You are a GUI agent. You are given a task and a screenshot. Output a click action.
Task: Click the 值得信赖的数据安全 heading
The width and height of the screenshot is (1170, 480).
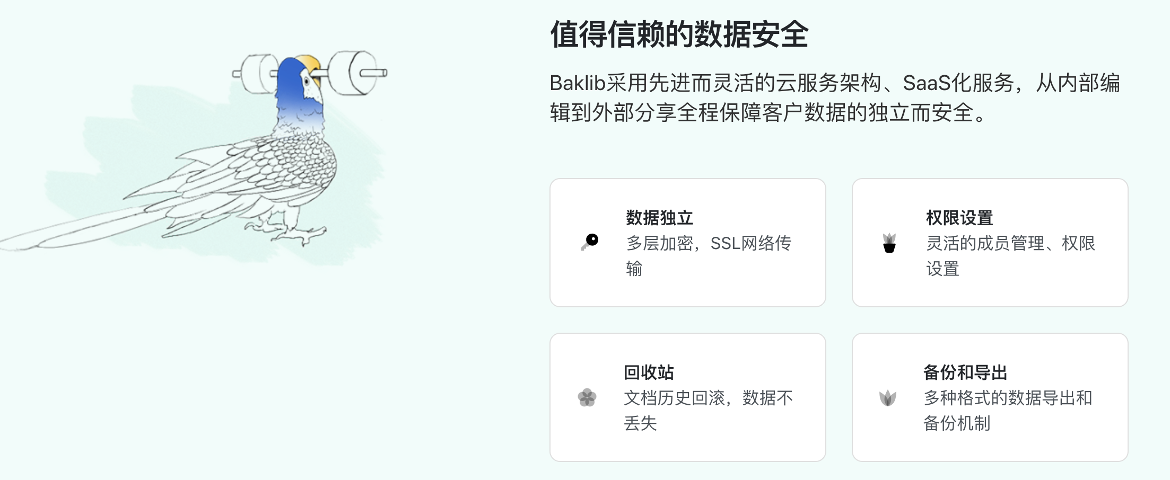point(679,34)
